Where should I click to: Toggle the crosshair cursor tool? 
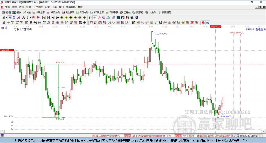pyautogui.click(x=95, y=18)
